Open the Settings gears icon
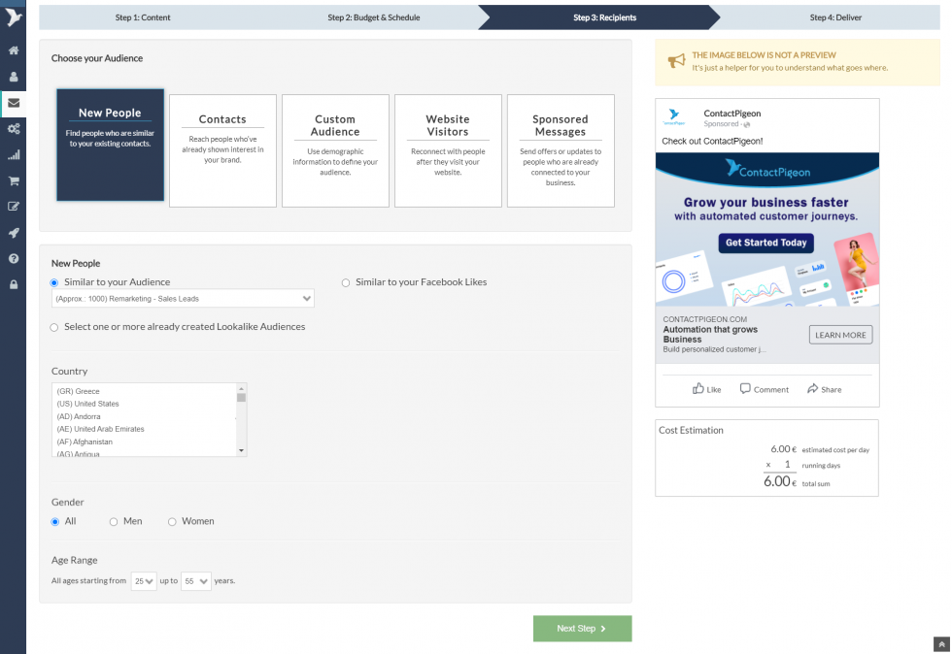This screenshot has height=654, width=952. pyautogui.click(x=13, y=128)
